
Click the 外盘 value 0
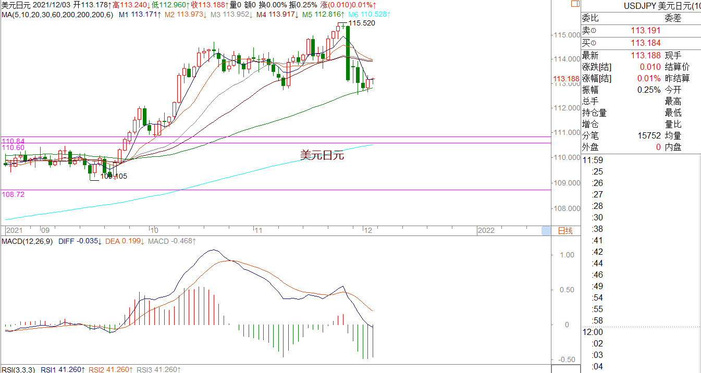pos(658,147)
